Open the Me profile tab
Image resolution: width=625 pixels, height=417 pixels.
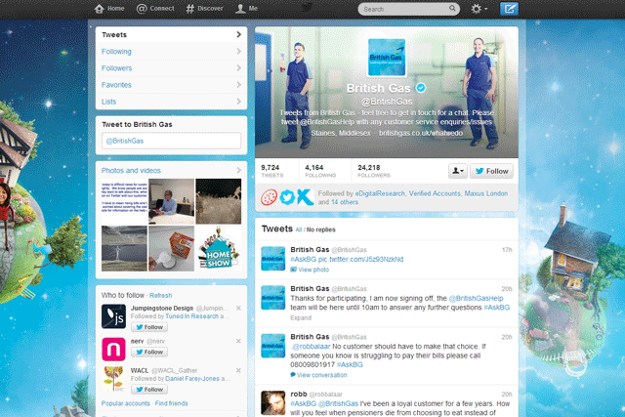(x=246, y=9)
